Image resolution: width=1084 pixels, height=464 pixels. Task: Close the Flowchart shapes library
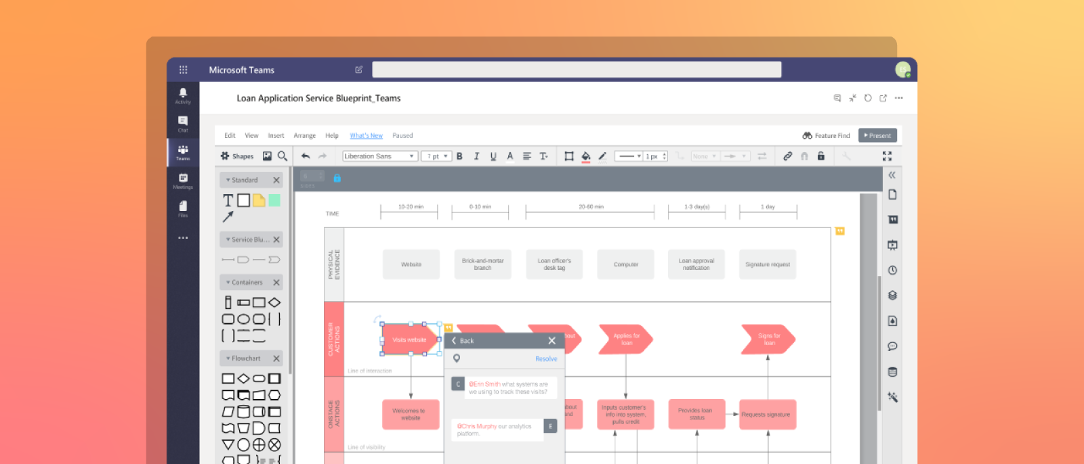276,358
